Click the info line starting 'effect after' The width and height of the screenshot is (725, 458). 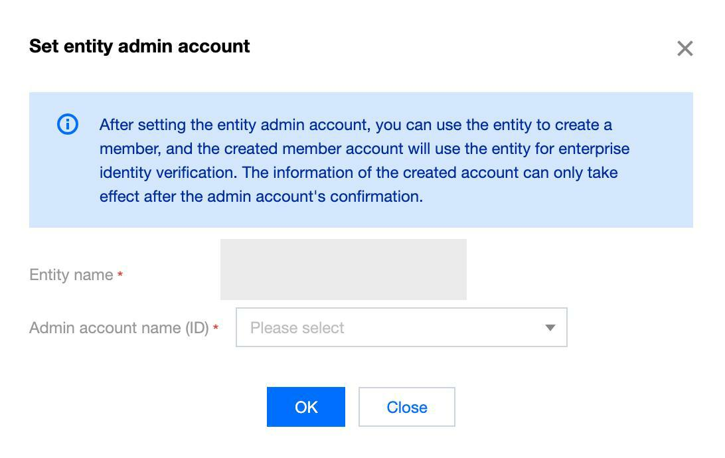click(x=261, y=196)
